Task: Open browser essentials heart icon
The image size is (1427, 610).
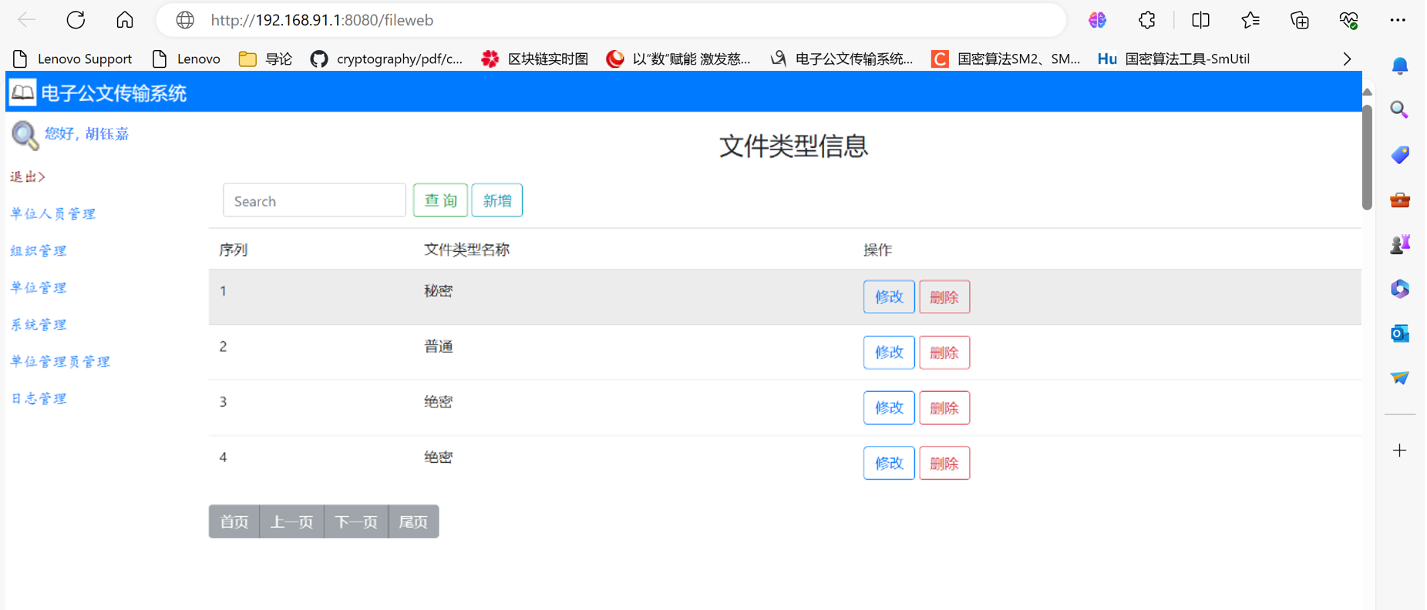Action: (x=1349, y=20)
